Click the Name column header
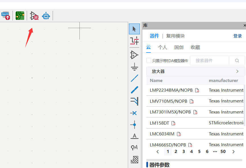The image size is (246, 168). 156,81
